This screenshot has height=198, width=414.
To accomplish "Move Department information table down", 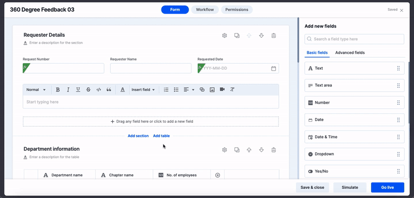I will [x=261, y=150].
